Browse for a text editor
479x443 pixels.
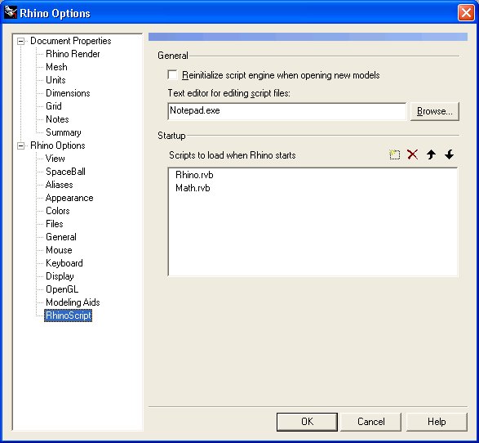pyautogui.click(x=434, y=111)
